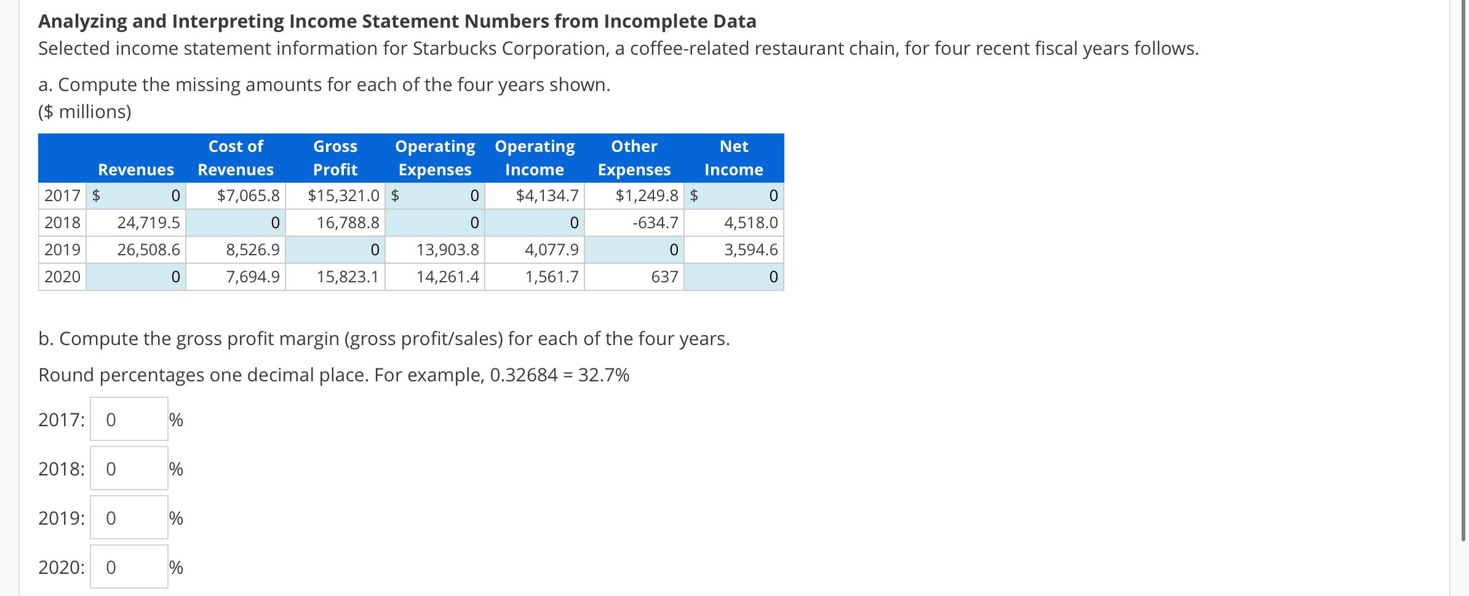
Task: Select the 2019 operating income value 4,077.9
Action: click(x=552, y=250)
